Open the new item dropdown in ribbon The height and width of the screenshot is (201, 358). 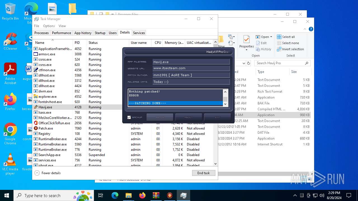[232, 37]
